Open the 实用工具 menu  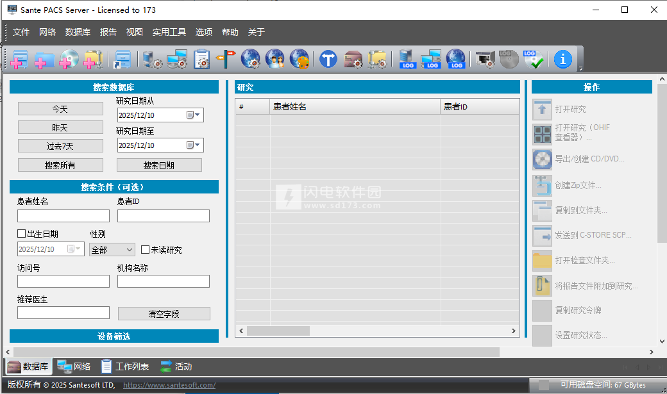[x=169, y=32]
